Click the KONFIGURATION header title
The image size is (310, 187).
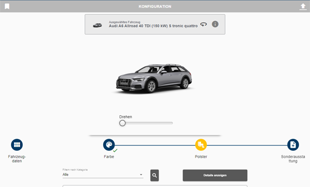(x=155, y=6)
